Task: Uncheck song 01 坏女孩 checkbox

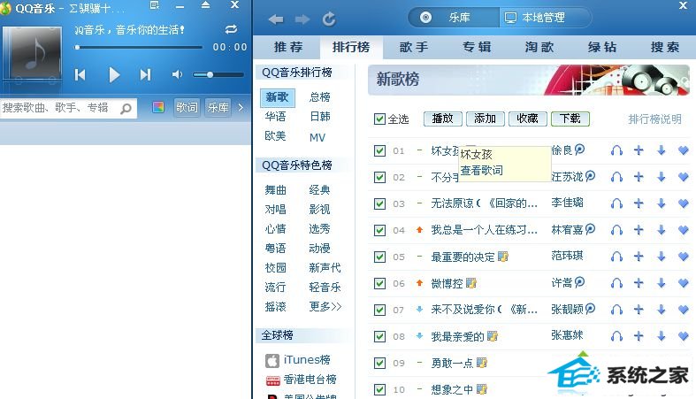Action: click(x=379, y=151)
